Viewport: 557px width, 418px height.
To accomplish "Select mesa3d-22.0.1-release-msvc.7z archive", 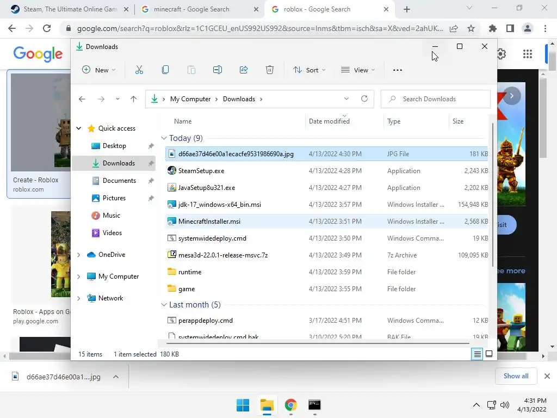I will (x=326, y=255).
